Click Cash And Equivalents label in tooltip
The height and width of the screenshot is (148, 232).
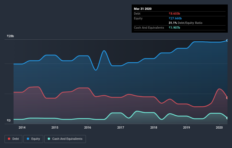click(x=149, y=28)
